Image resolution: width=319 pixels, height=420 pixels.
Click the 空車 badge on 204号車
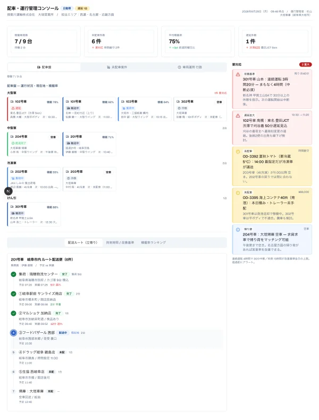(x=53, y=137)
